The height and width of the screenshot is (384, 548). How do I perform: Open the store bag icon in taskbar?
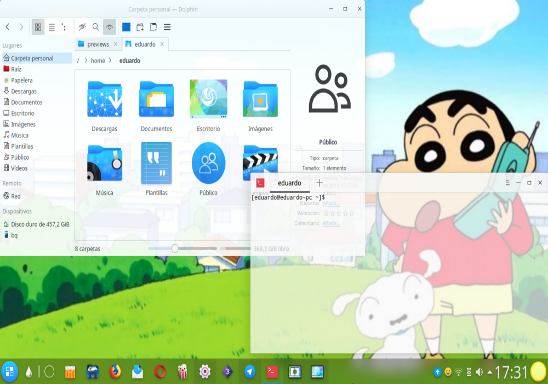pyautogui.click(x=70, y=372)
